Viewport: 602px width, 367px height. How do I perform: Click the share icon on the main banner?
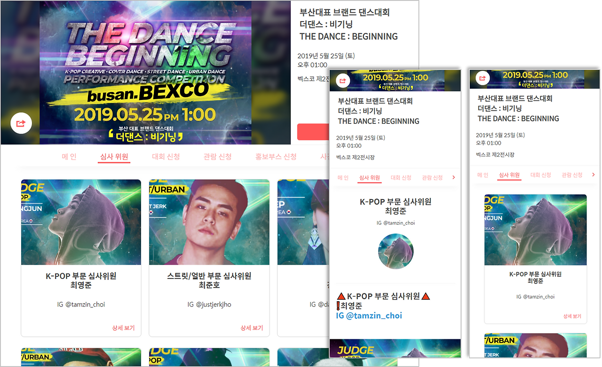click(21, 123)
